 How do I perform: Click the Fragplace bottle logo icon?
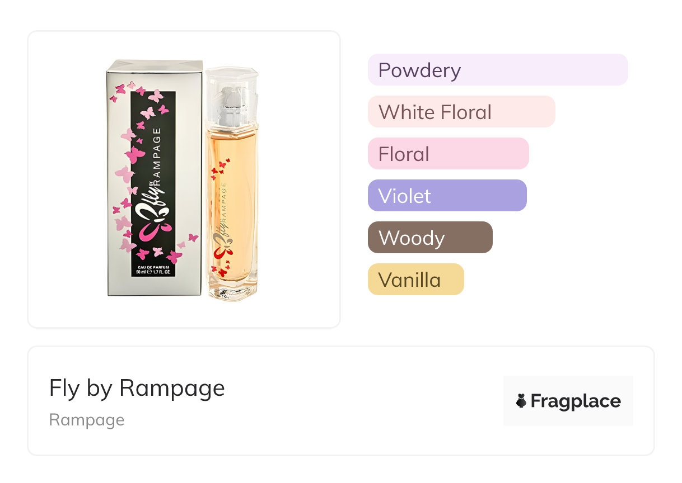coord(521,401)
